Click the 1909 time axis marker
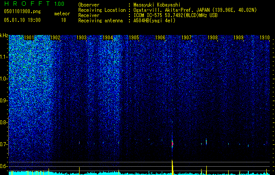The width and height of the screenshot is (275, 175). click(x=239, y=38)
